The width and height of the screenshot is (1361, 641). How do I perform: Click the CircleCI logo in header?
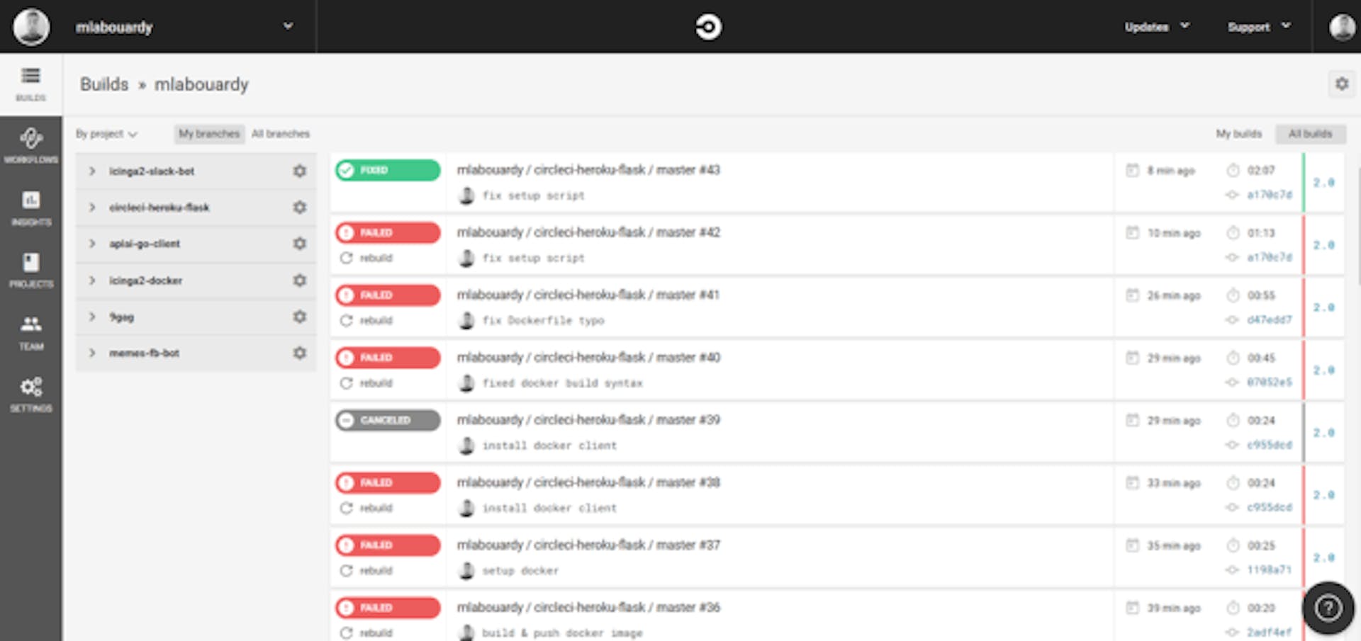tap(708, 27)
